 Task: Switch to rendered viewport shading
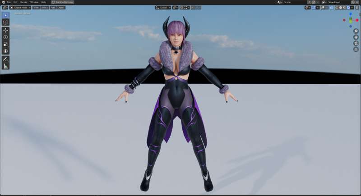pos(348,8)
